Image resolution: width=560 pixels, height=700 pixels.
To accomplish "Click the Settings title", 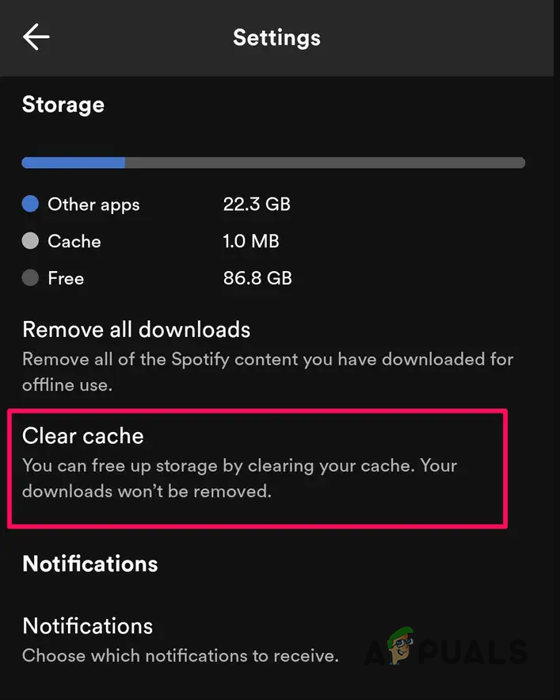I will pyautogui.click(x=276, y=36).
